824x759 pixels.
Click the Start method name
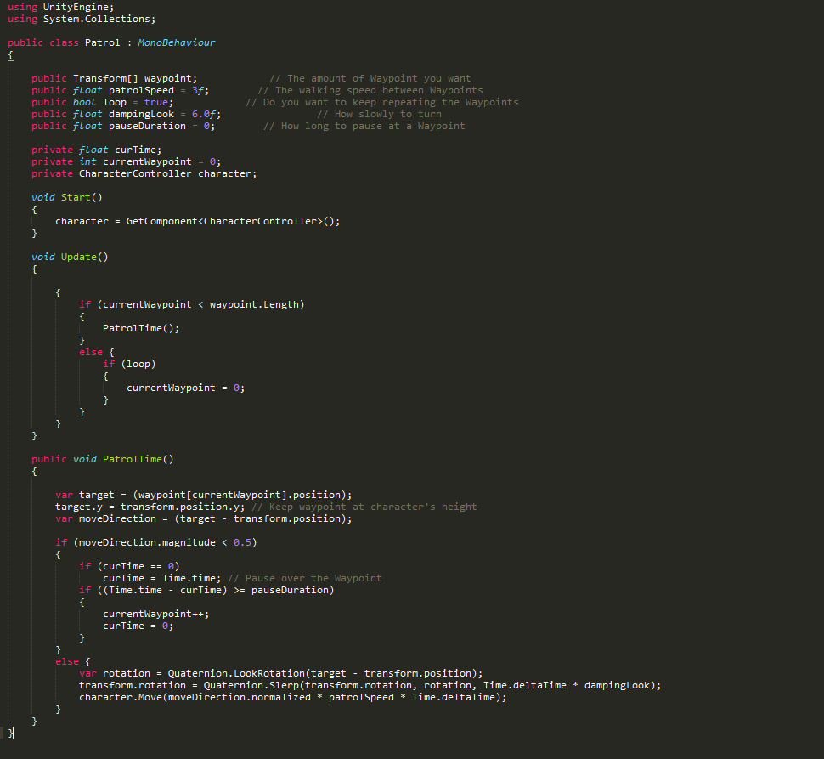tap(75, 197)
